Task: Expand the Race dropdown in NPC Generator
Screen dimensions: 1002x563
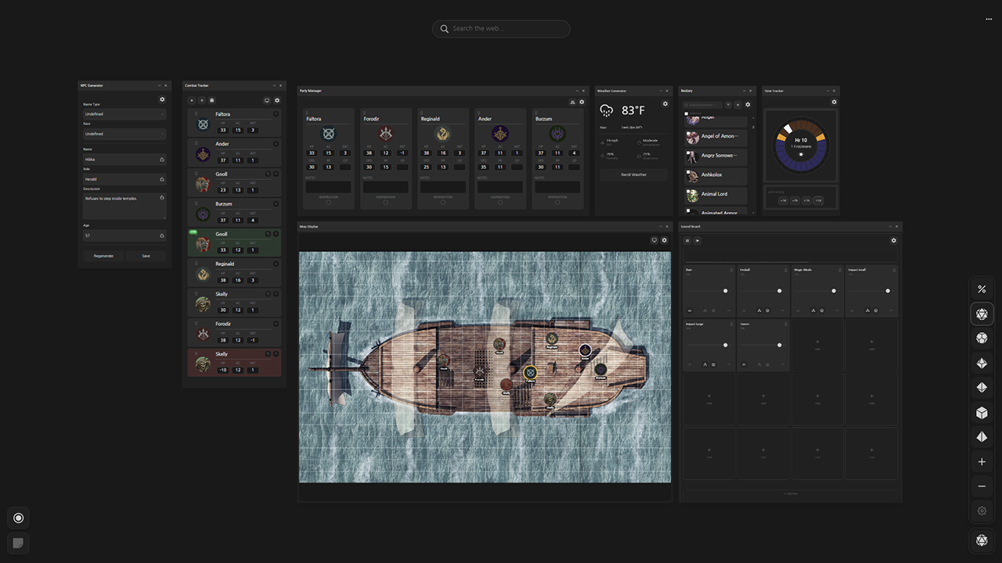Action: tap(124, 134)
